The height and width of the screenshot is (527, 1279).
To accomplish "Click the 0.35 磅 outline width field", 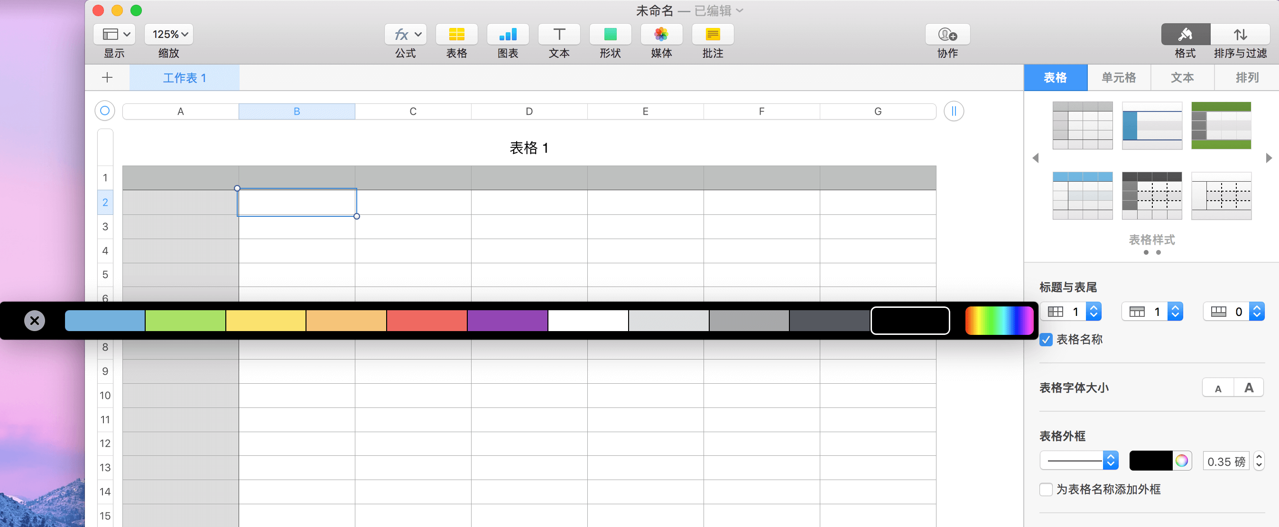I will (1226, 461).
